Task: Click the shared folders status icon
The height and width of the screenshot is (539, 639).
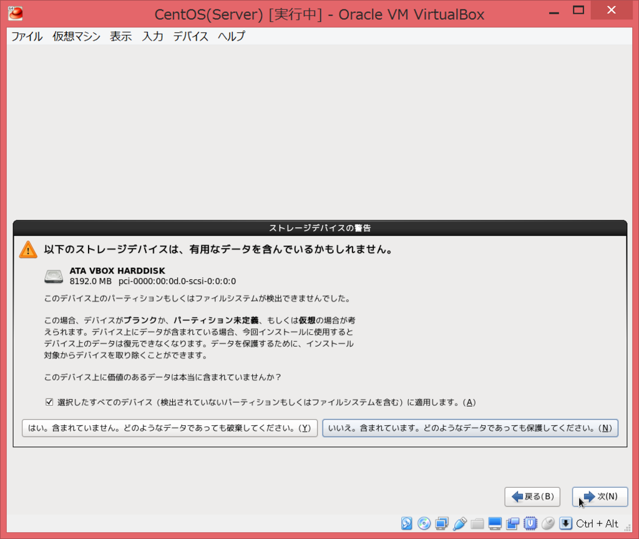Action: 477,523
